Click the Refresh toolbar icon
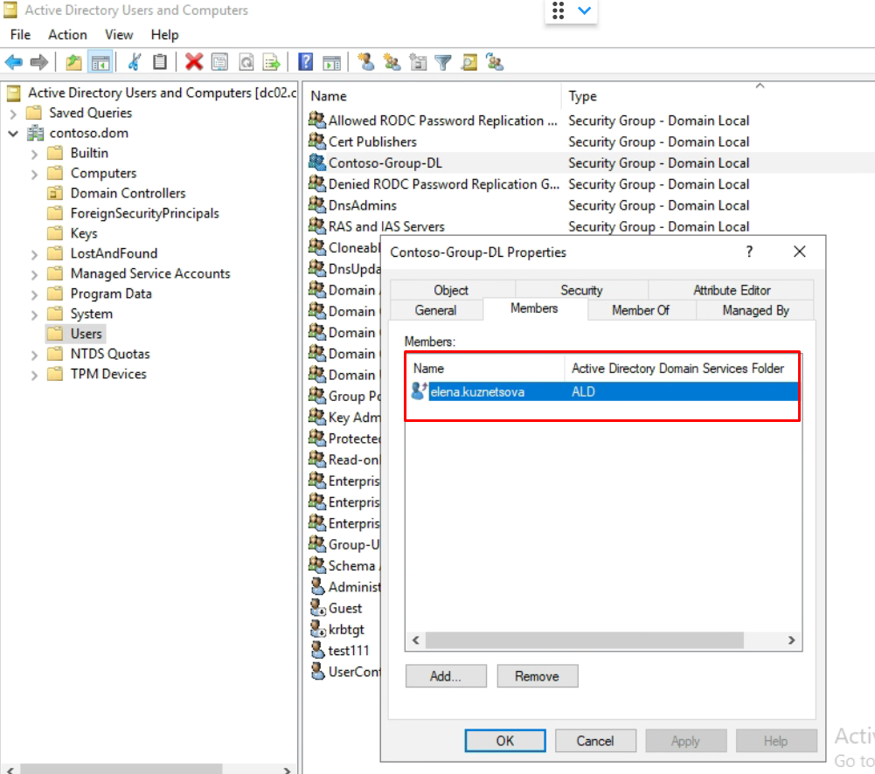Screen dimensions: 875x774 click(x=247, y=62)
